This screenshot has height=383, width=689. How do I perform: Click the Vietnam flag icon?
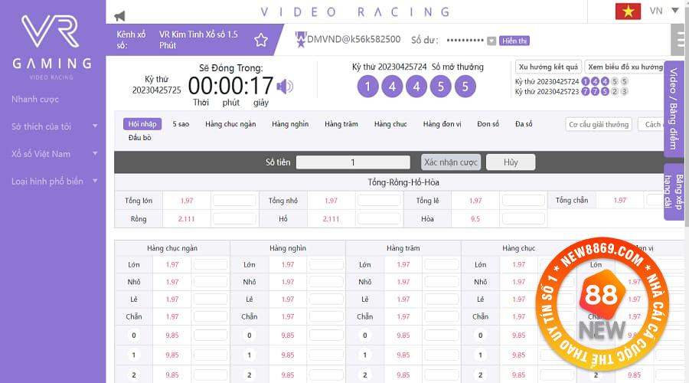(628, 11)
